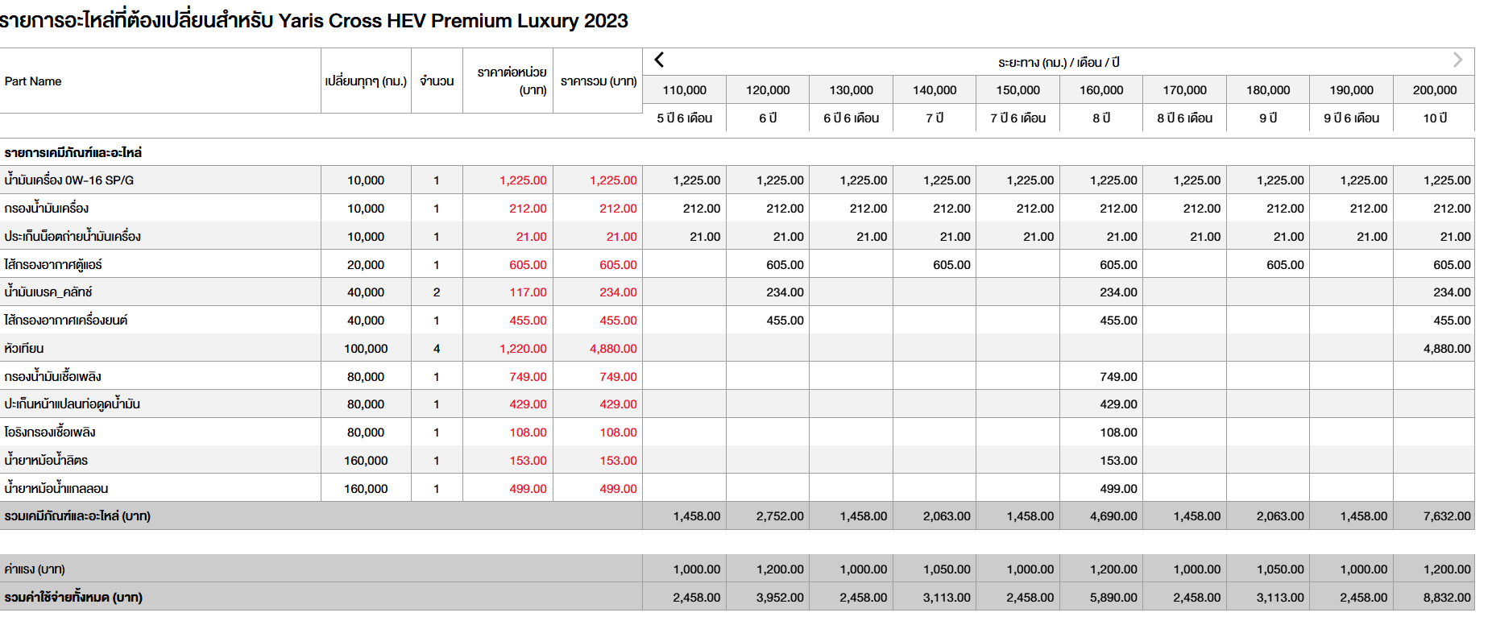Viewport: 1492px width, 625px height.
Task: Click the 4,880.00 value in the 200,000 km column
Action: tap(1447, 349)
